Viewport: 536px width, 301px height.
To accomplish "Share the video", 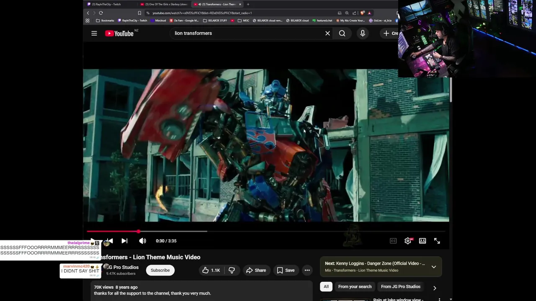I will point(256,270).
